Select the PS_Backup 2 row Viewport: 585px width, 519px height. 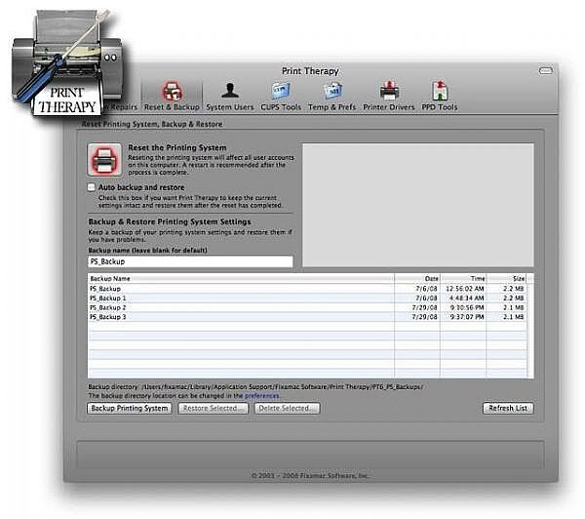(x=307, y=307)
